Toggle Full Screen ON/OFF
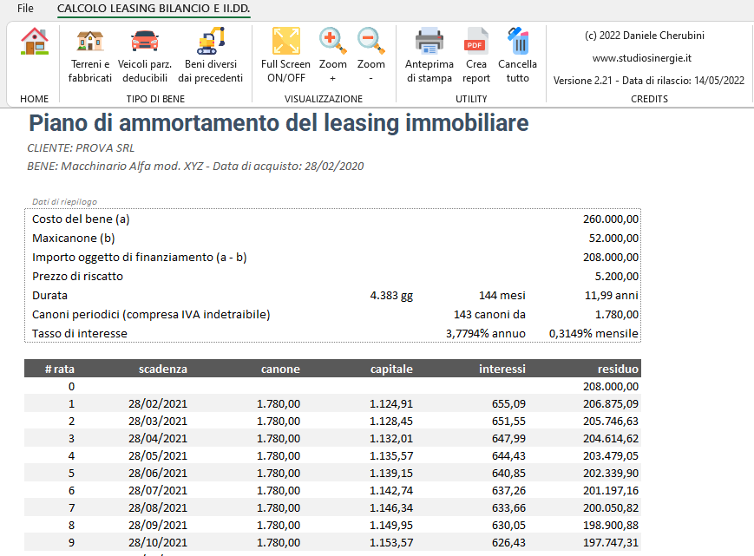Image resolution: width=754 pixels, height=556 pixels. 285,56
